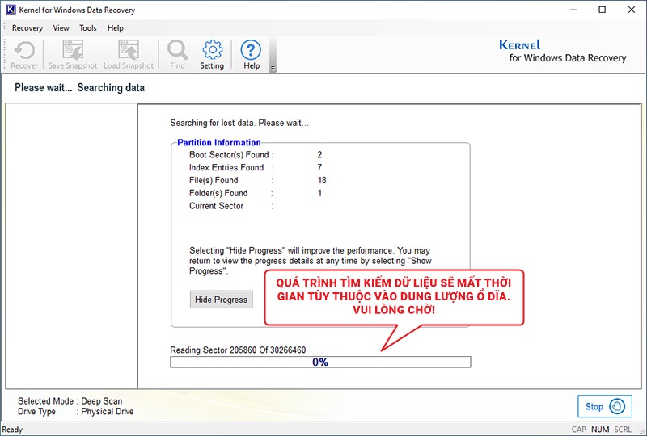Click the Save Snapshot toolbar icon

tap(73, 55)
